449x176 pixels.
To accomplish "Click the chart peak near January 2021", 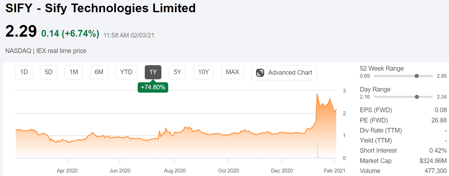I will click(317, 94).
